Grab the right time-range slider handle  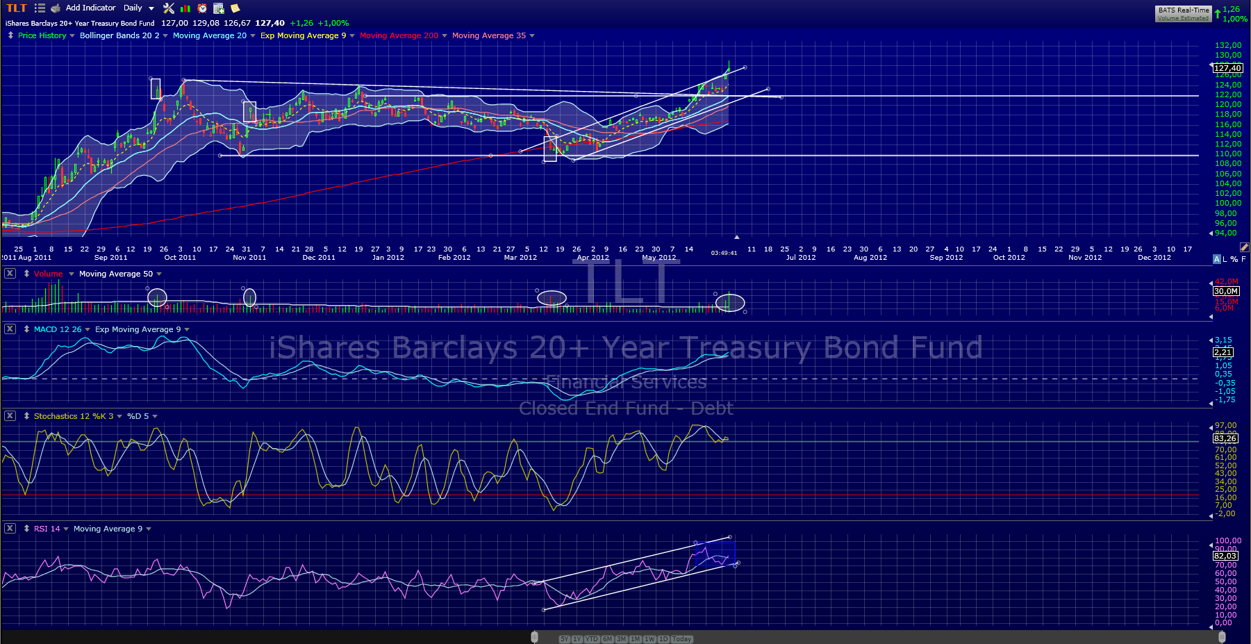click(x=1222, y=637)
